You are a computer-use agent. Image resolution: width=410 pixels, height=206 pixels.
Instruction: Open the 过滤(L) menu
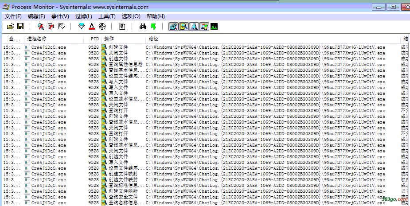[x=84, y=16]
